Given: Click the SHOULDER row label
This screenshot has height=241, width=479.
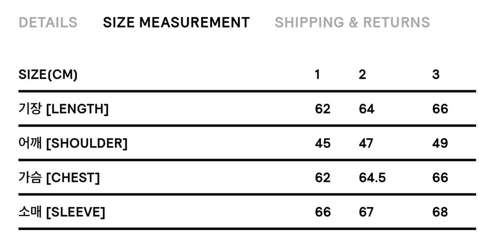Looking at the screenshot, I should pyautogui.click(x=73, y=144).
